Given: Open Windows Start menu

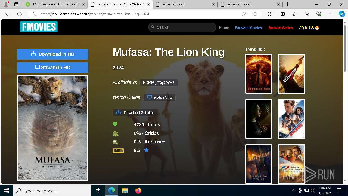Looking at the screenshot, I should [7, 191].
